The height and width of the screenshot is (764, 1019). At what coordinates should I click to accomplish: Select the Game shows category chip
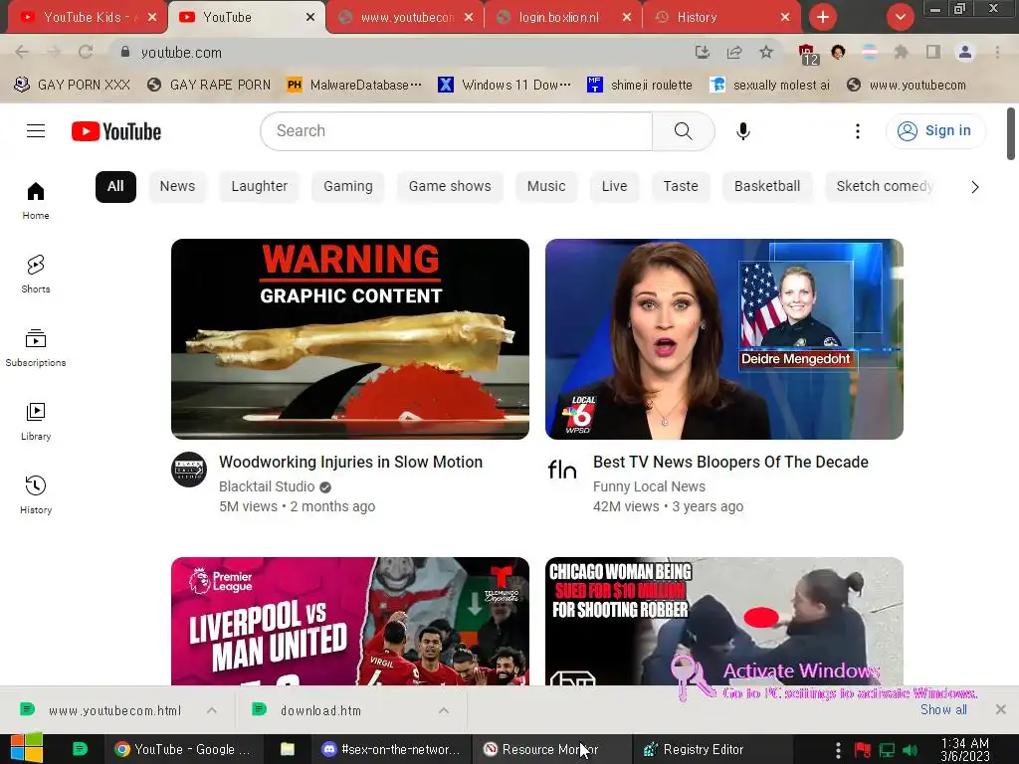[450, 186]
